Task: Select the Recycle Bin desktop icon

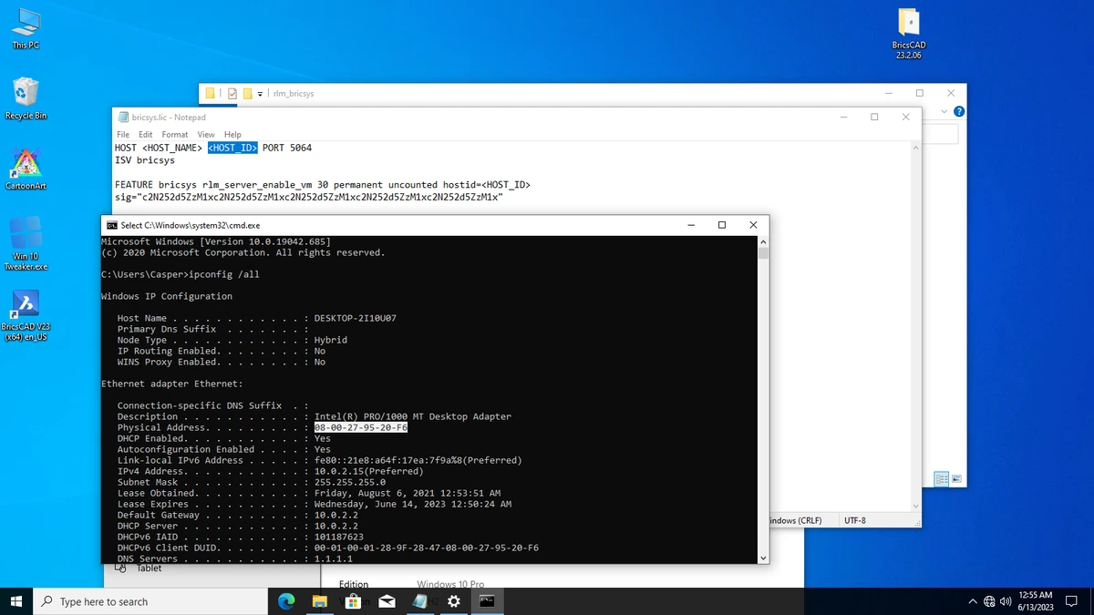Action: click(x=26, y=98)
